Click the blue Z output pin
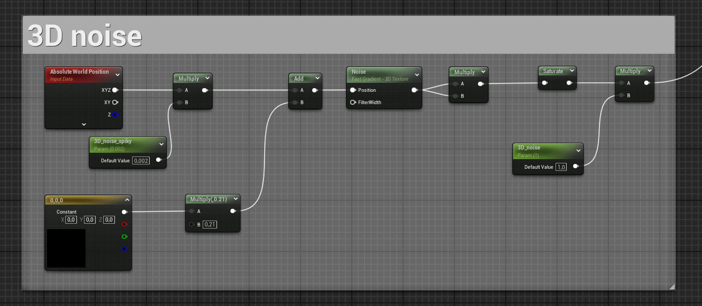702x306 pixels. click(x=115, y=114)
